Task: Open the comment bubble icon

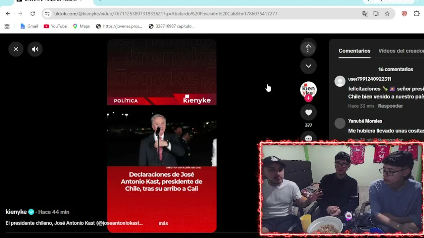Action: point(308,139)
